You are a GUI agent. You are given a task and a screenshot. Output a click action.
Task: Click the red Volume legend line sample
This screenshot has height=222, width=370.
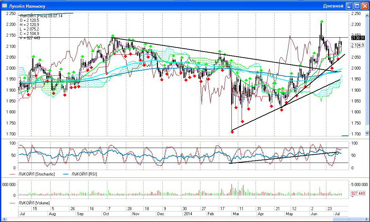point(13,203)
